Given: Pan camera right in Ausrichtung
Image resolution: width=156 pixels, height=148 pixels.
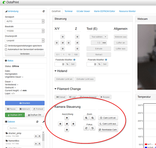Looking at the screenshot, I should (x=73, y=124).
